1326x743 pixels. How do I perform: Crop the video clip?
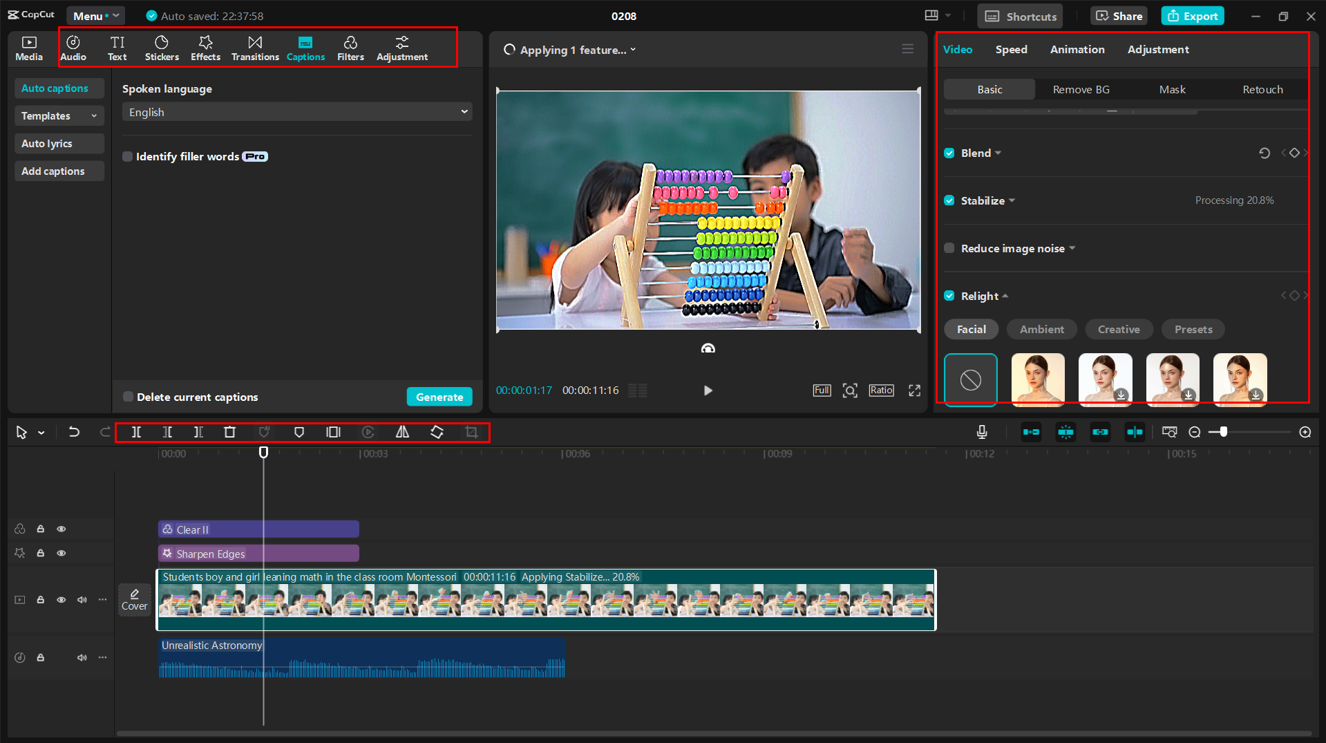pyautogui.click(x=472, y=432)
